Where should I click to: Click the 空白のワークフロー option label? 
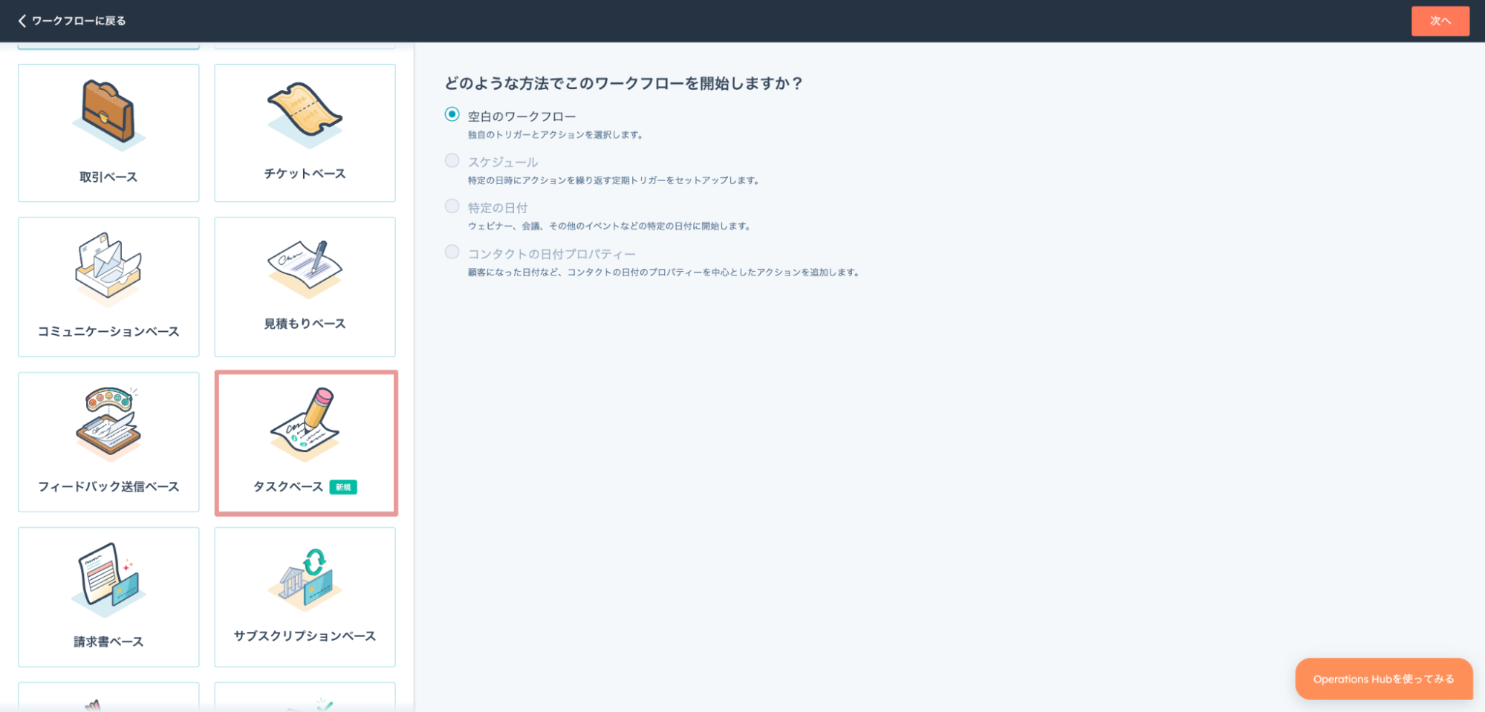point(521,117)
